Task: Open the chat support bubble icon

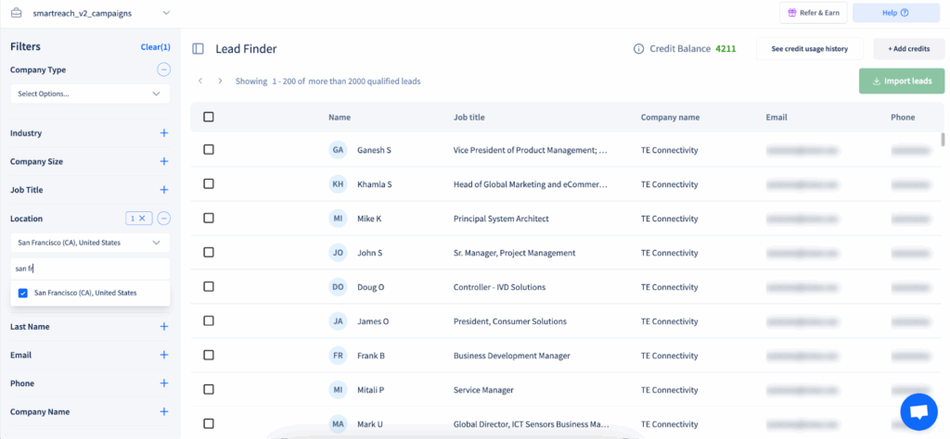Action: click(x=918, y=411)
